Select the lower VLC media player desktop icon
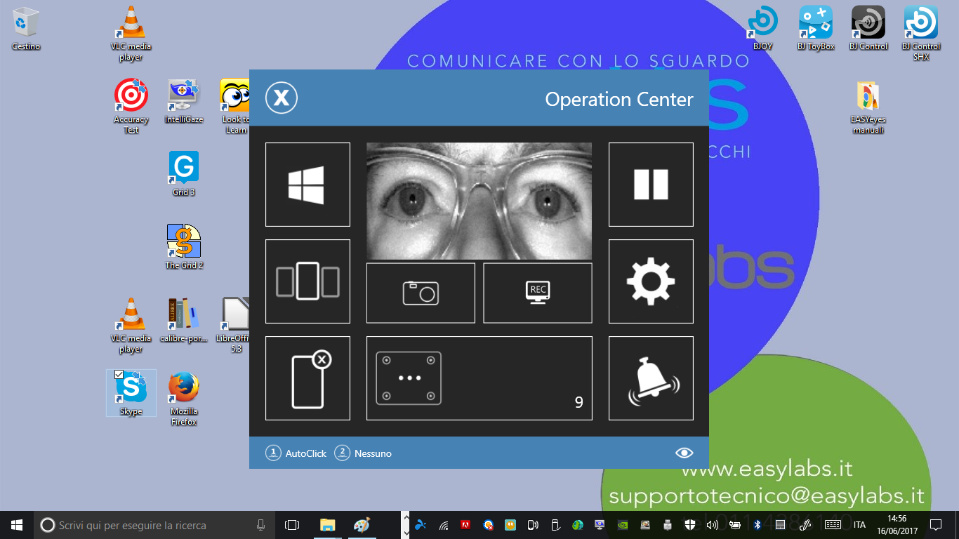 (131, 325)
